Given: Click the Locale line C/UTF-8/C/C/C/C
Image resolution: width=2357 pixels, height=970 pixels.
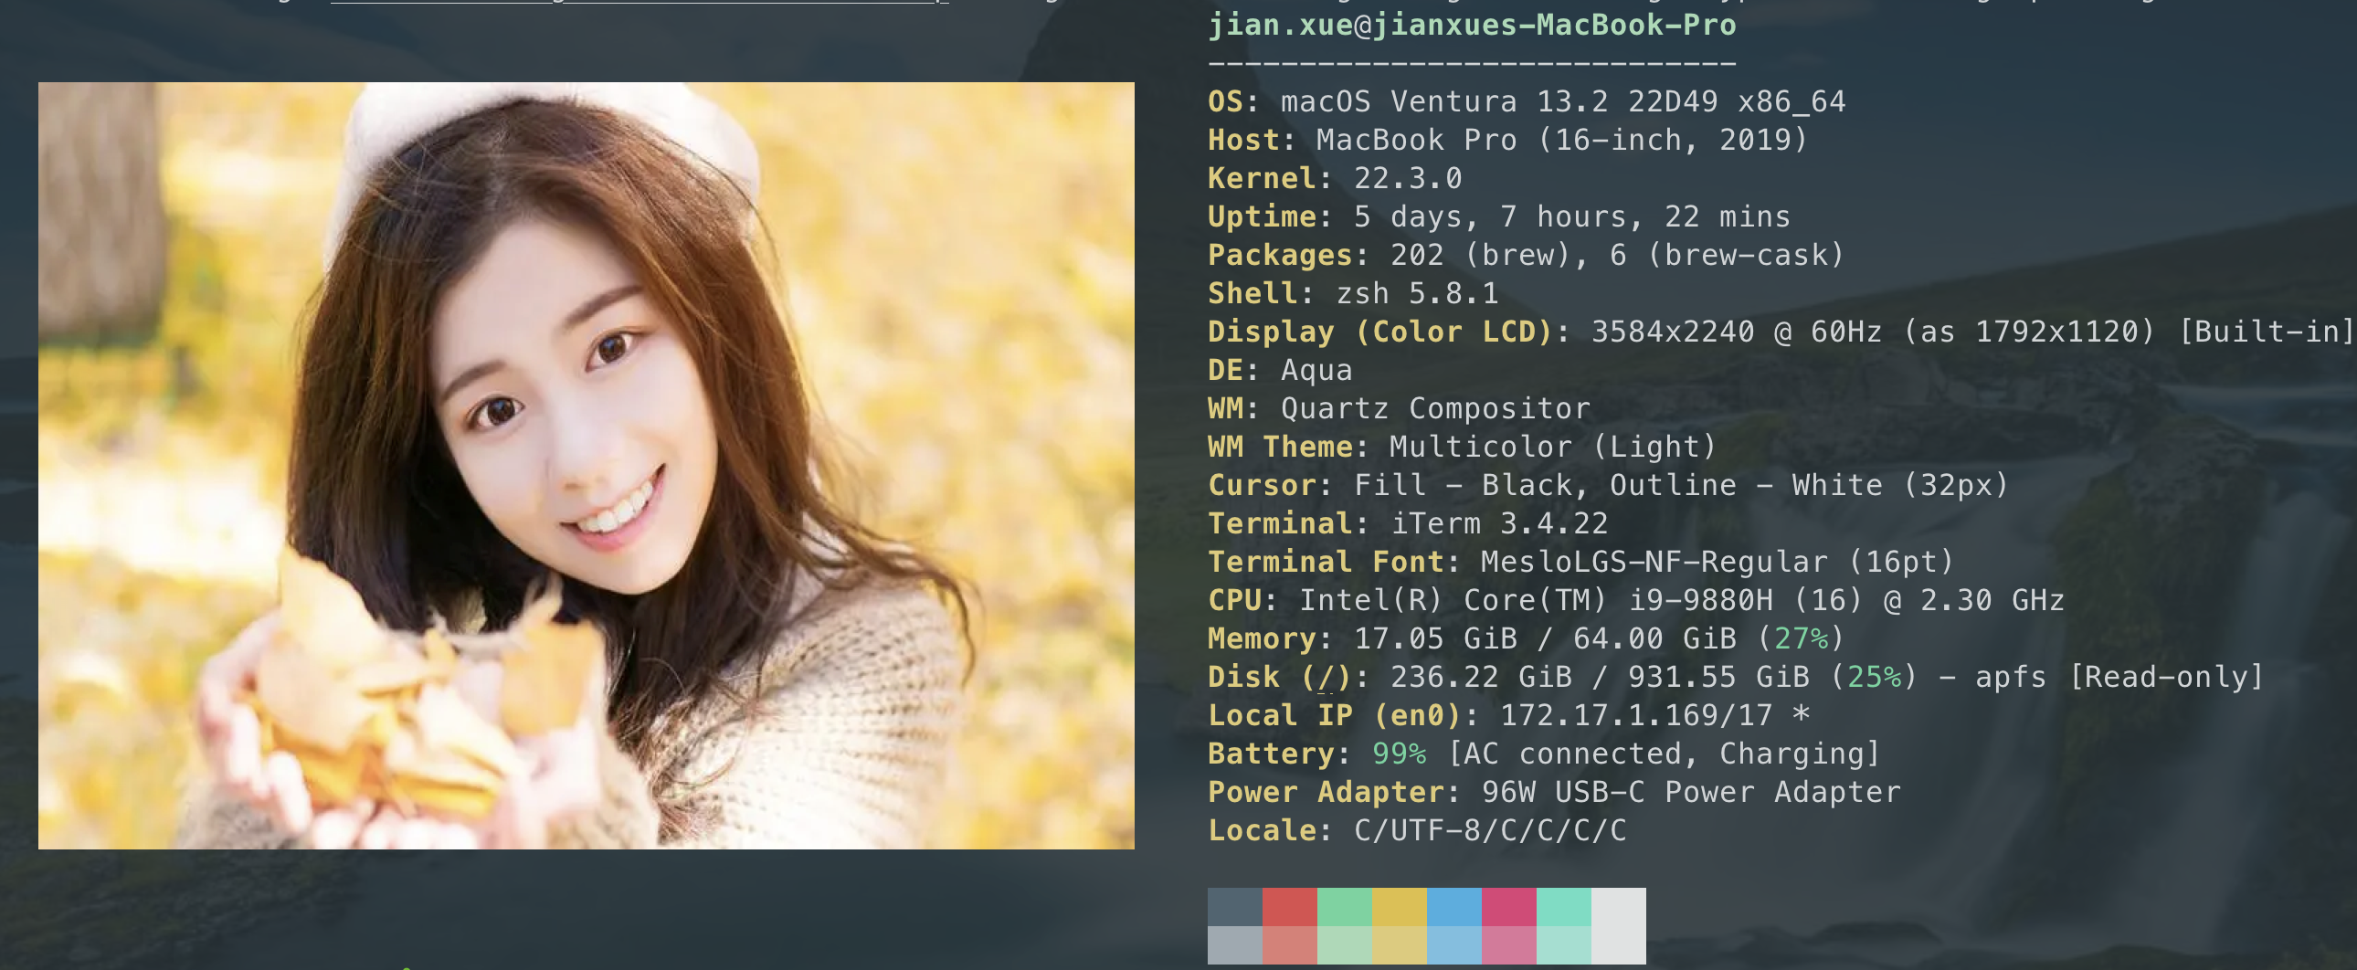Looking at the screenshot, I should [1417, 832].
